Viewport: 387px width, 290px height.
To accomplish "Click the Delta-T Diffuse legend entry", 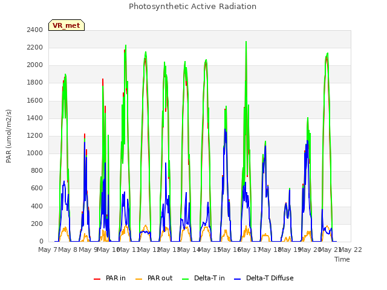I will coord(264,278).
